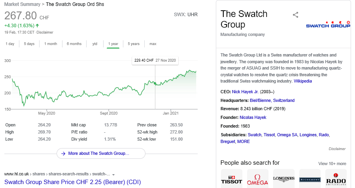Select the 5 years chart range
The height and width of the screenshot is (188, 355).
pyautogui.click(x=134, y=44)
